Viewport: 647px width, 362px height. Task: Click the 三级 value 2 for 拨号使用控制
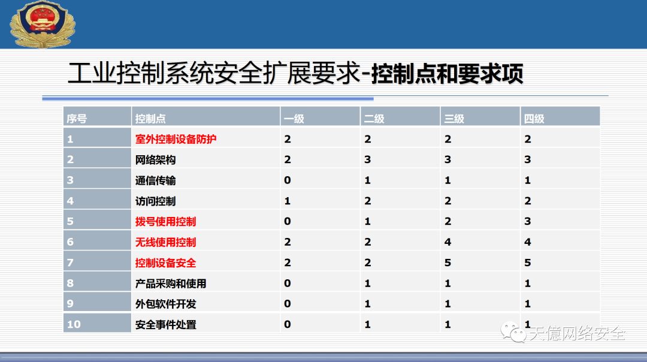pyautogui.click(x=448, y=221)
